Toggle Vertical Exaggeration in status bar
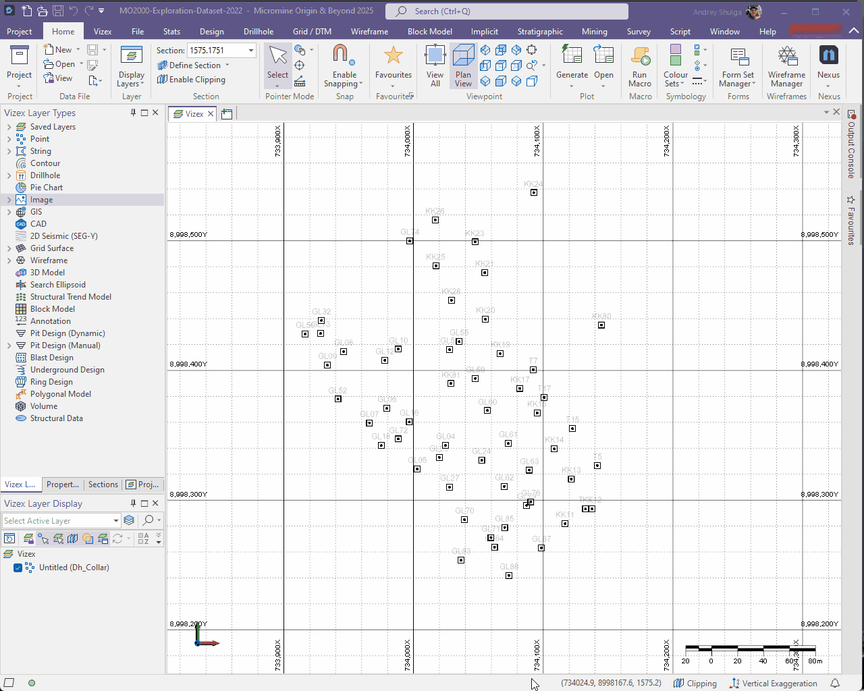864x691 pixels. click(x=773, y=684)
